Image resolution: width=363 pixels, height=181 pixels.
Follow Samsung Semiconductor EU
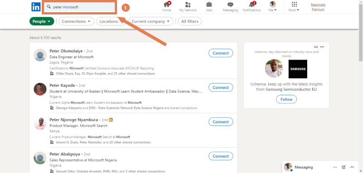tap(286, 99)
